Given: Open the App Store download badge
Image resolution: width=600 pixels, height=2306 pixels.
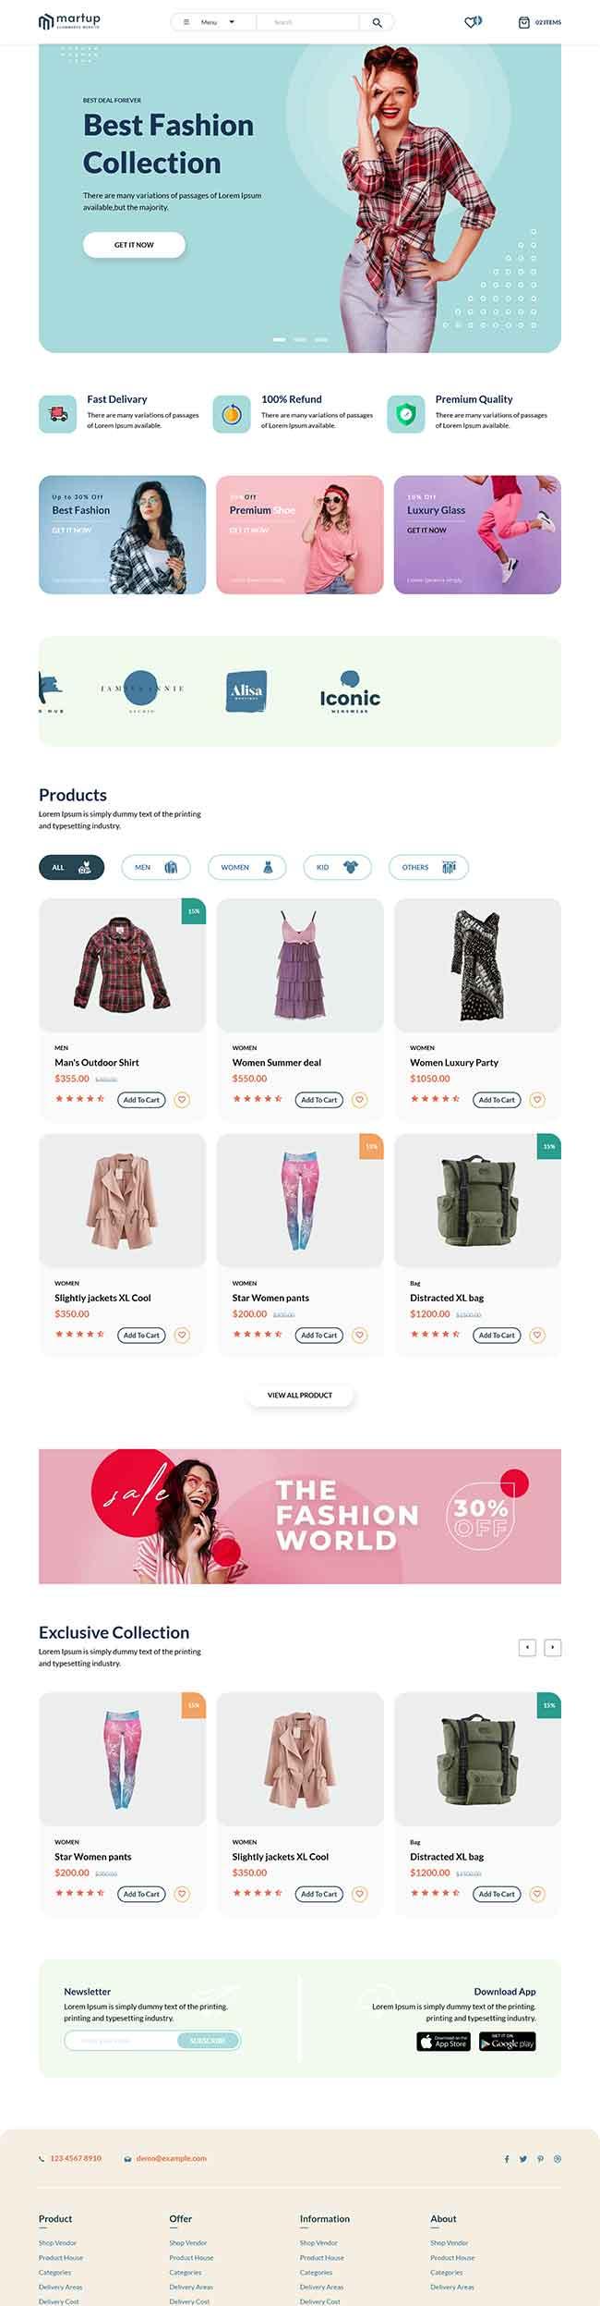Looking at the screenshot, I should pyautogui.click(x=443, y=2042).
